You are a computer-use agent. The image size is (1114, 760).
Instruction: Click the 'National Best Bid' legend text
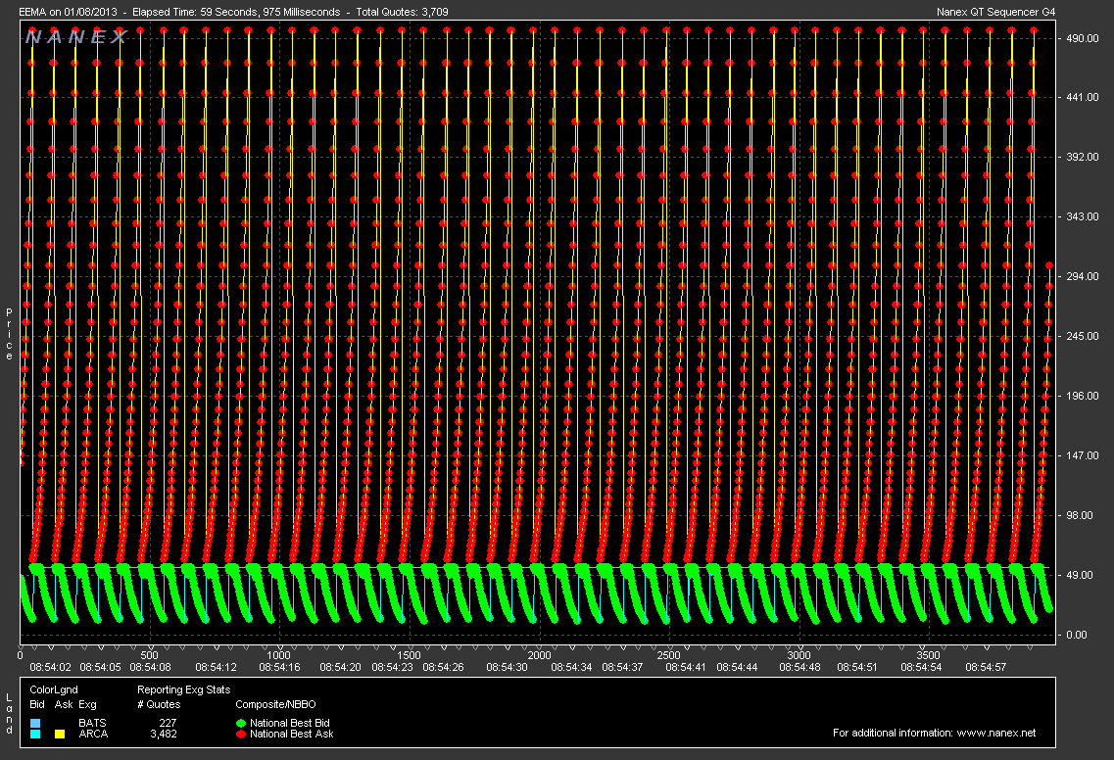(x=290, y=723)
